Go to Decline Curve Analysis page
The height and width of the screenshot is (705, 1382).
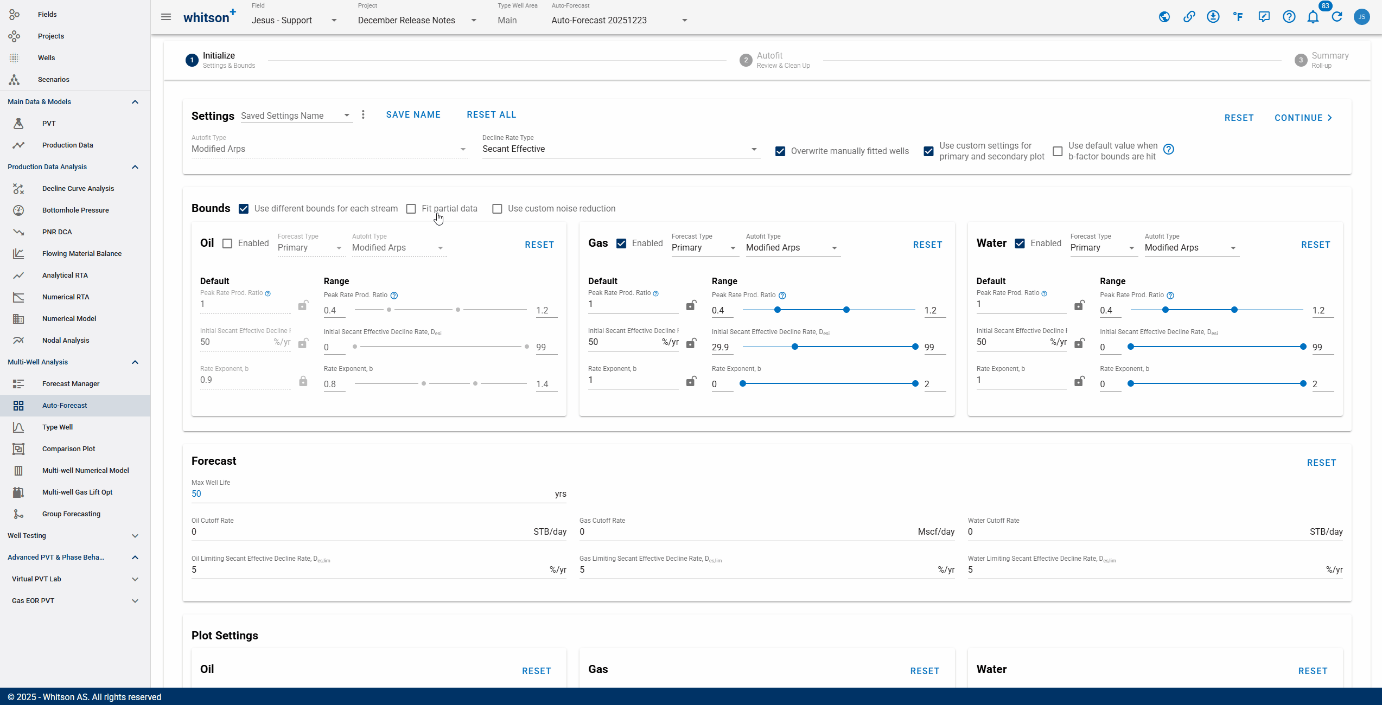(78, 189)
